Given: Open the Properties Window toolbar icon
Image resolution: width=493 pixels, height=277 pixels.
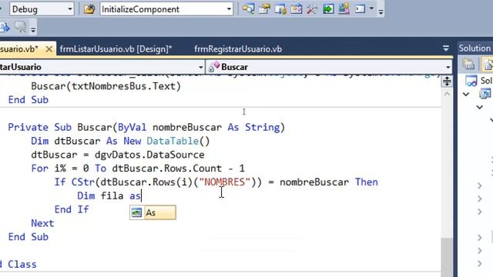Looking at the screenshot, I should pos(264,8).
